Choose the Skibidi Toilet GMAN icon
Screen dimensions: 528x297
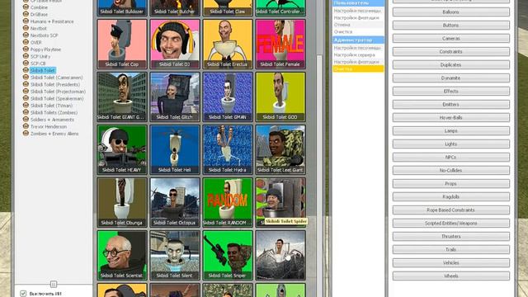228,97
